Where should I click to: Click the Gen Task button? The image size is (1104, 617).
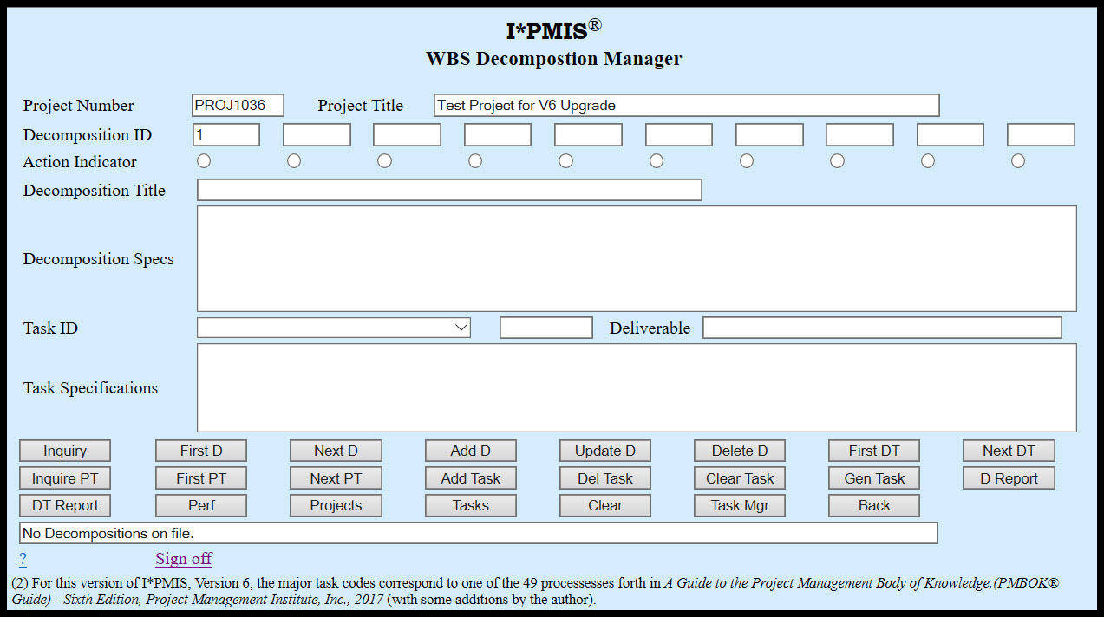pos(873,477)
